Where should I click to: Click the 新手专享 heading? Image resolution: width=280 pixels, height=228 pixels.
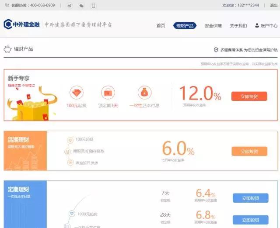pyautogui.click(x=18, y=78)
